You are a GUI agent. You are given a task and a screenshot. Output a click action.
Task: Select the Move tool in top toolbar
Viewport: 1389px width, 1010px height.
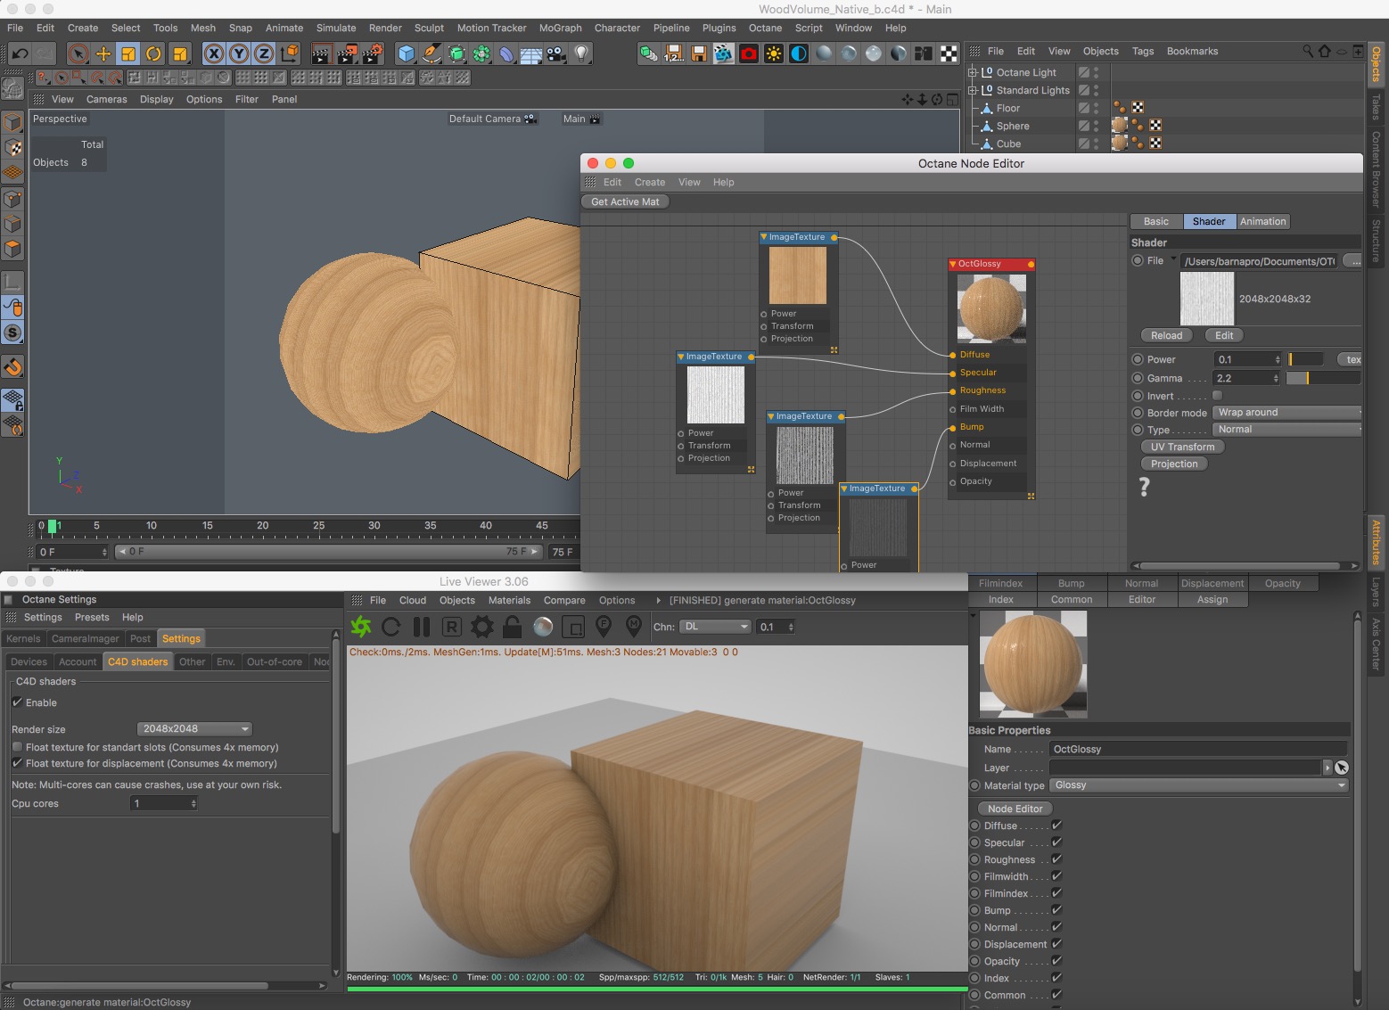point(103,54)
